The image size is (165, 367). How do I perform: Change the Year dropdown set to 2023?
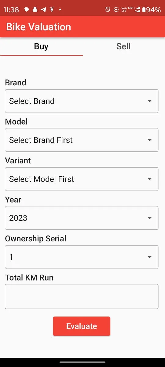82,218
